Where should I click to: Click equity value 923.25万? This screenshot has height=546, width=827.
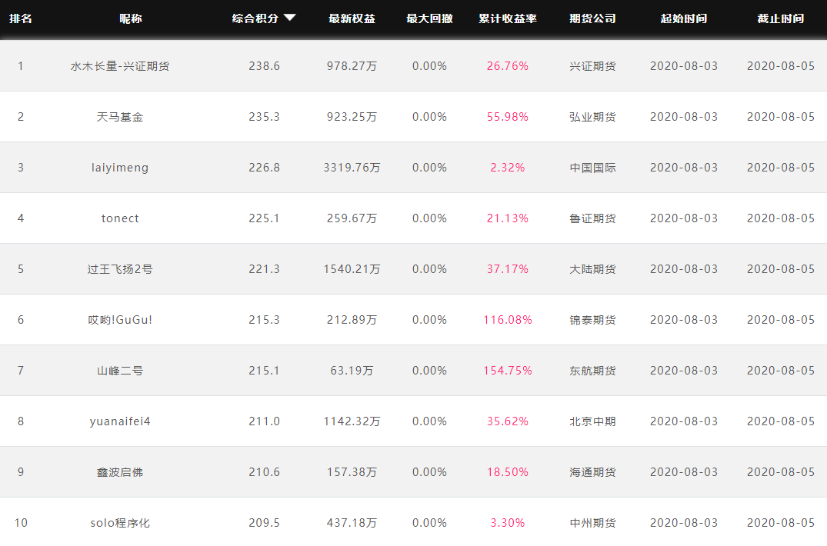(352, 116)
